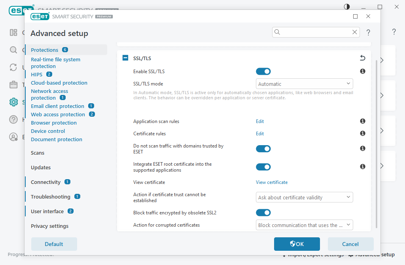Open the View certificate link
Image resolution: width=405 pixels, height=265 pixels.
272,182
